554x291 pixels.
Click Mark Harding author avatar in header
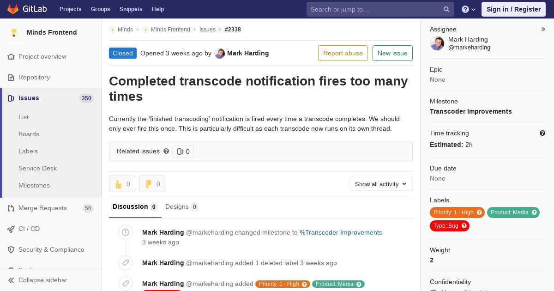220,53
